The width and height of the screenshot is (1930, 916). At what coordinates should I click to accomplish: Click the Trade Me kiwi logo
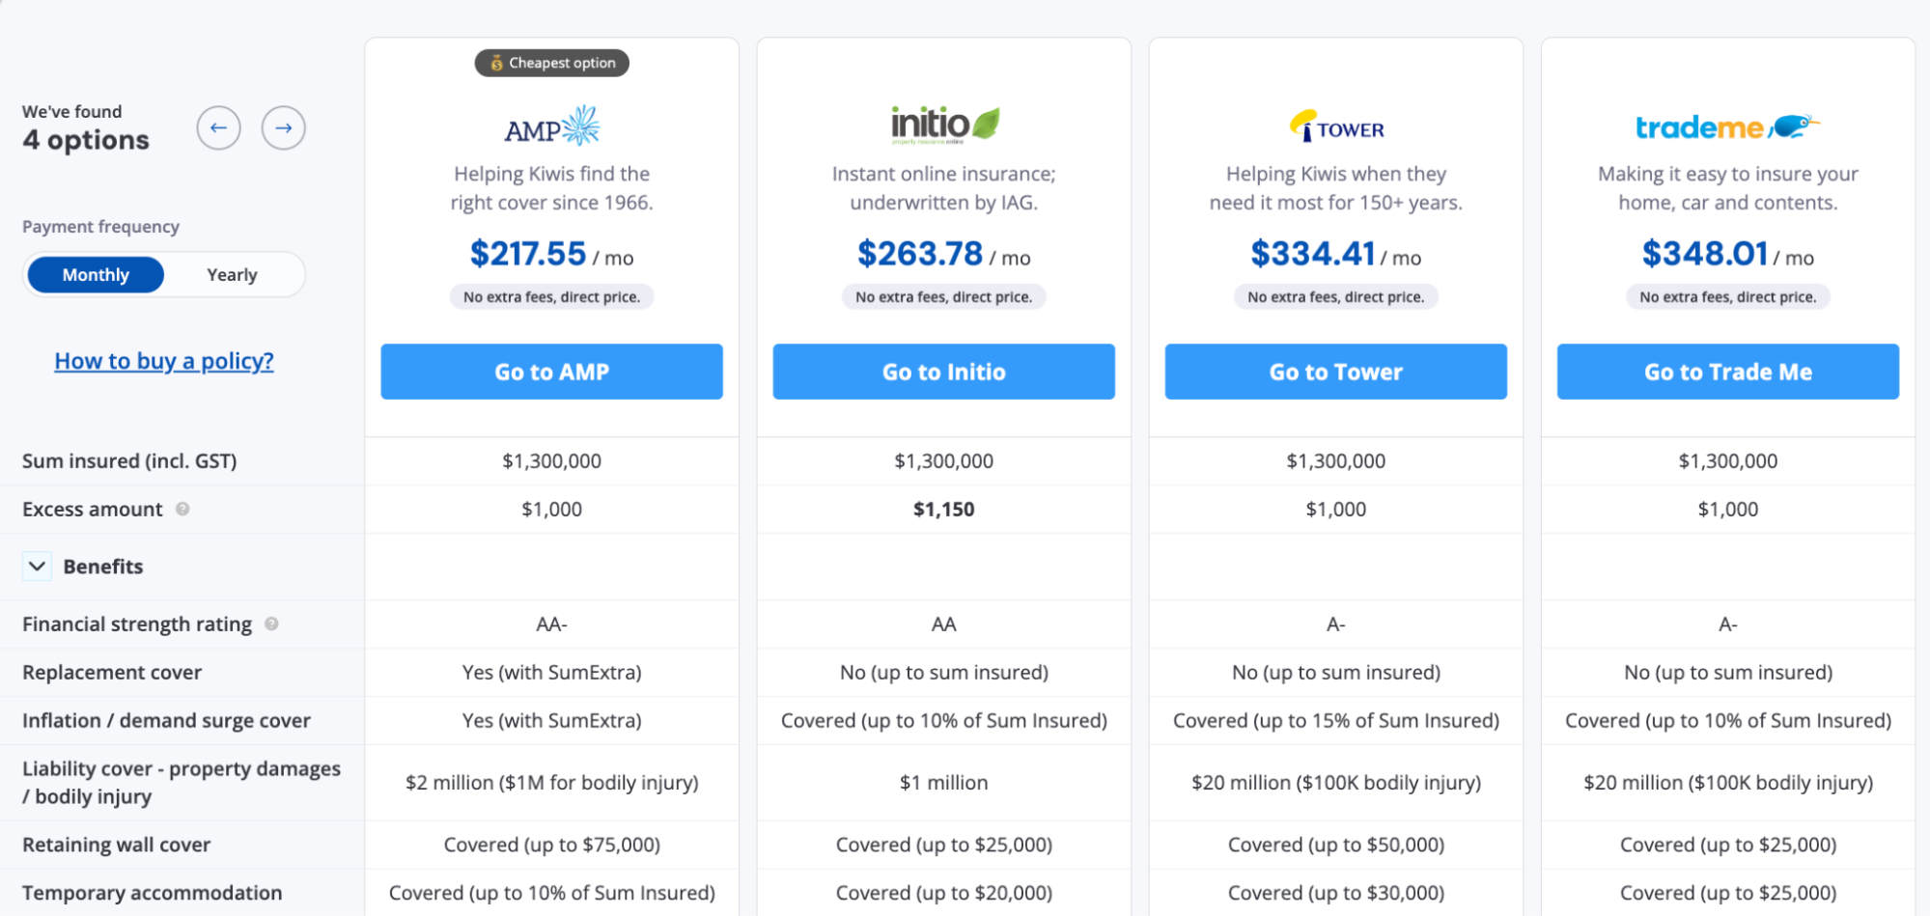point(1727,126)
